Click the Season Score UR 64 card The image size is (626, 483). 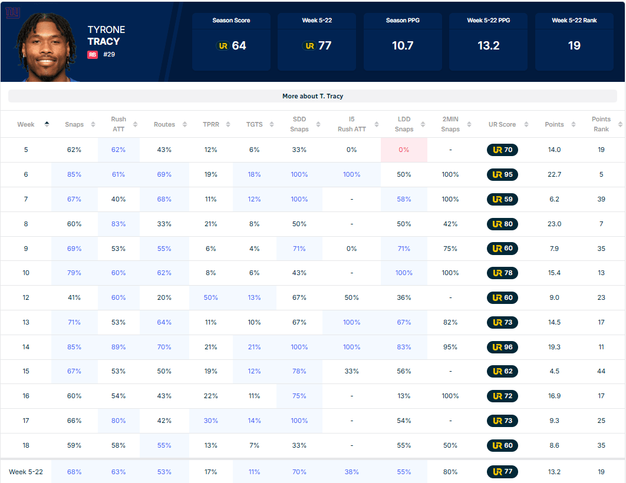coord(231,42)
